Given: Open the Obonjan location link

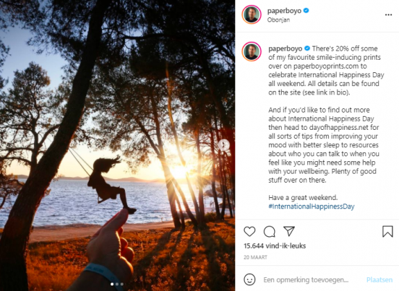Looking at the screenshot, I should pyautogui.click(x=278, y=20).
